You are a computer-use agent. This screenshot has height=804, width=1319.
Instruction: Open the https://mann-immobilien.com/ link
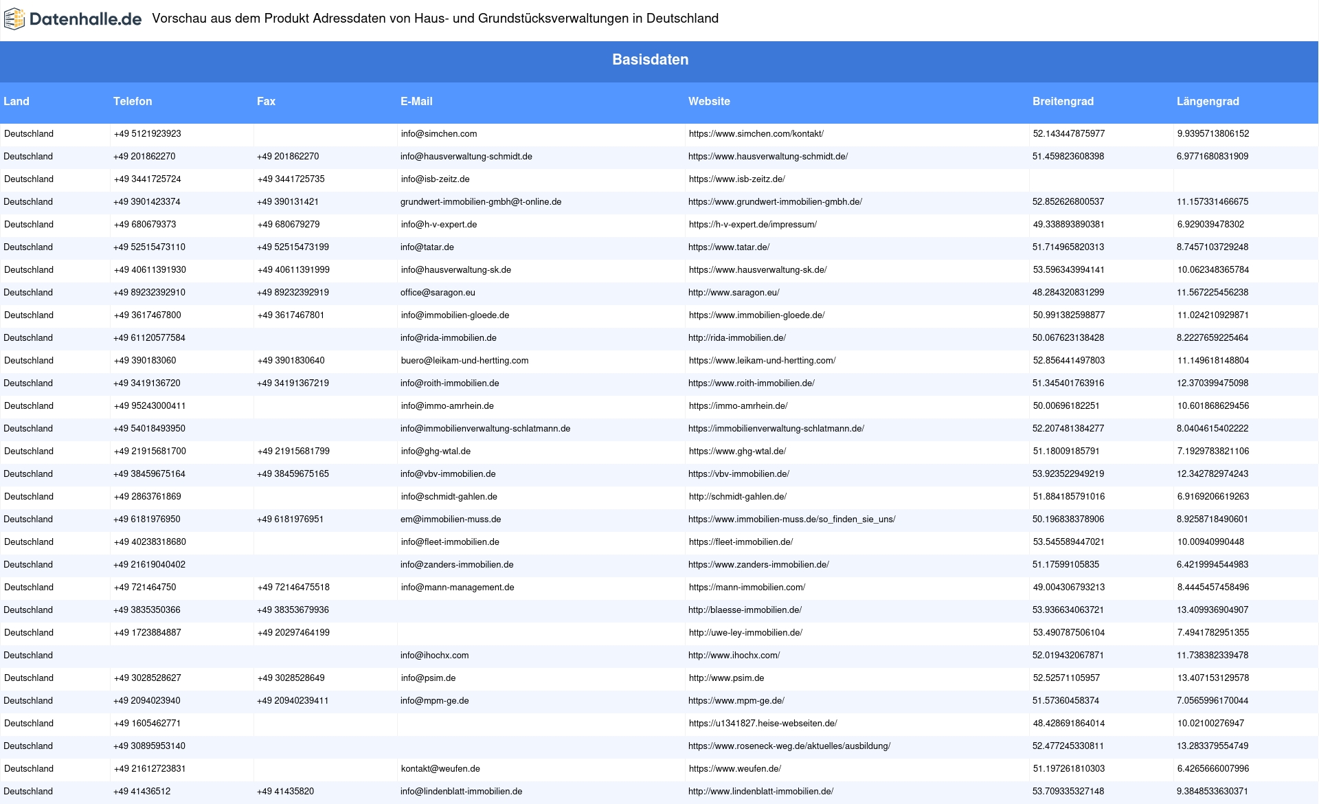coord(747,588)
